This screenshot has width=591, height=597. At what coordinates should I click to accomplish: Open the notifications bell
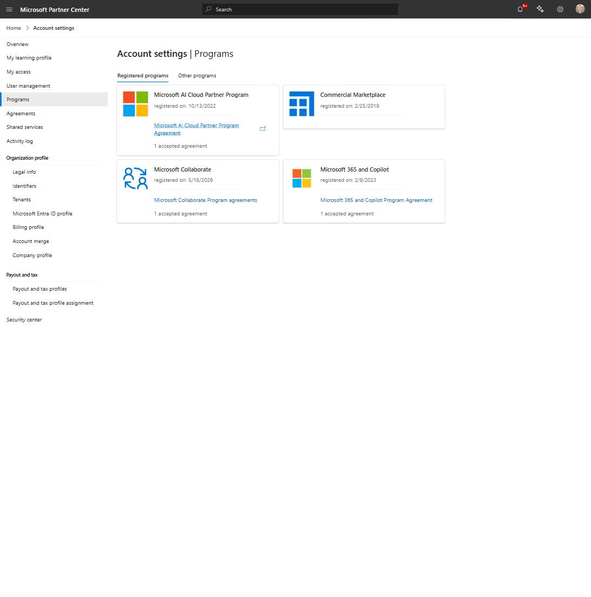tap(520, 9)
